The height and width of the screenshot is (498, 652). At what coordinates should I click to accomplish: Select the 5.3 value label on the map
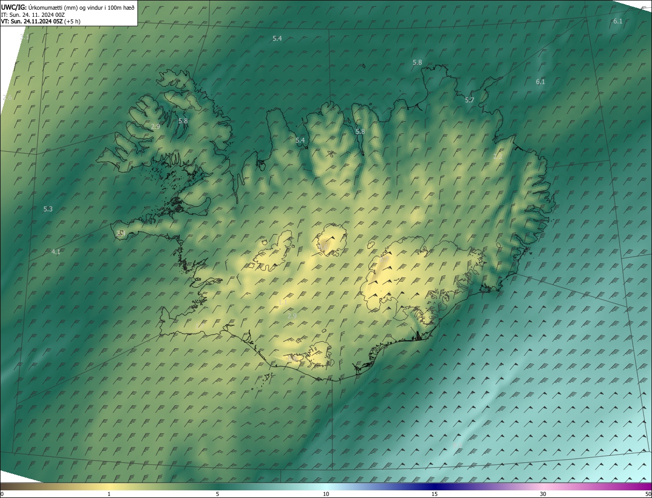[48, 209]
